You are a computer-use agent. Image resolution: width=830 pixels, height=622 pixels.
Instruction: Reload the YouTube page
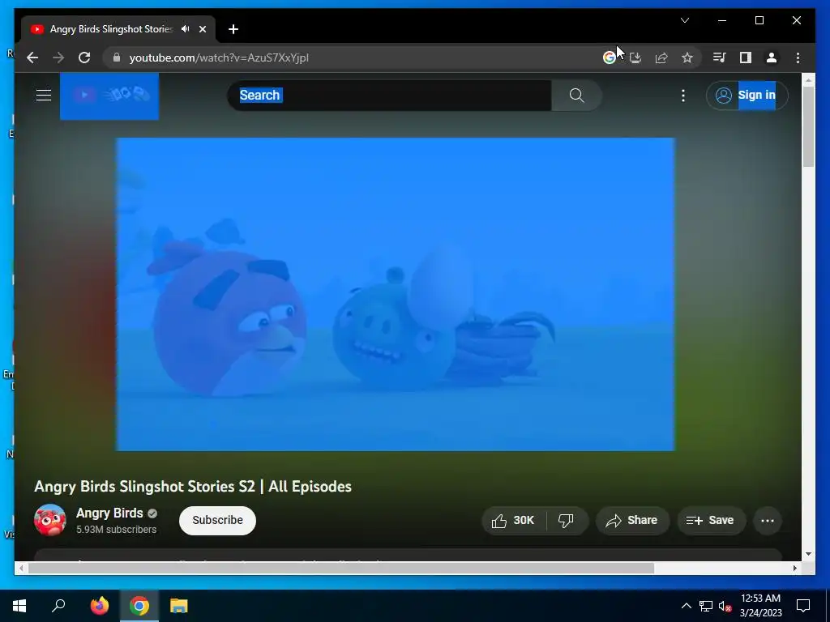click(84, 58)
